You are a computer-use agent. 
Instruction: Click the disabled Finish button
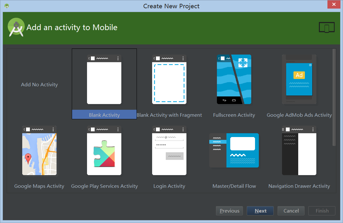[322, 211]
